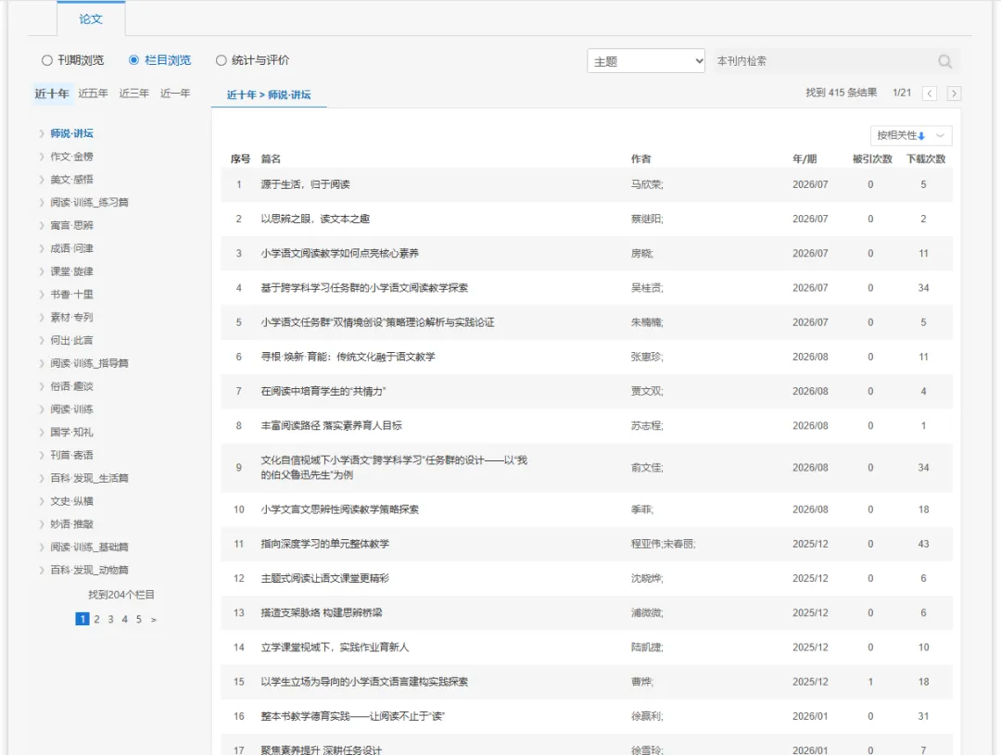Go to previous results page arrow
The width and height of the screenshot is (1001, 755).
(x=930, y=94)
